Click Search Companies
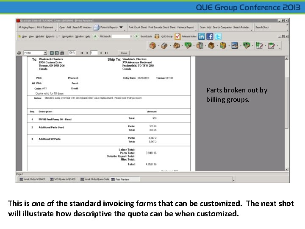Screen dimensions: 305x229 [x=222, y=27]
